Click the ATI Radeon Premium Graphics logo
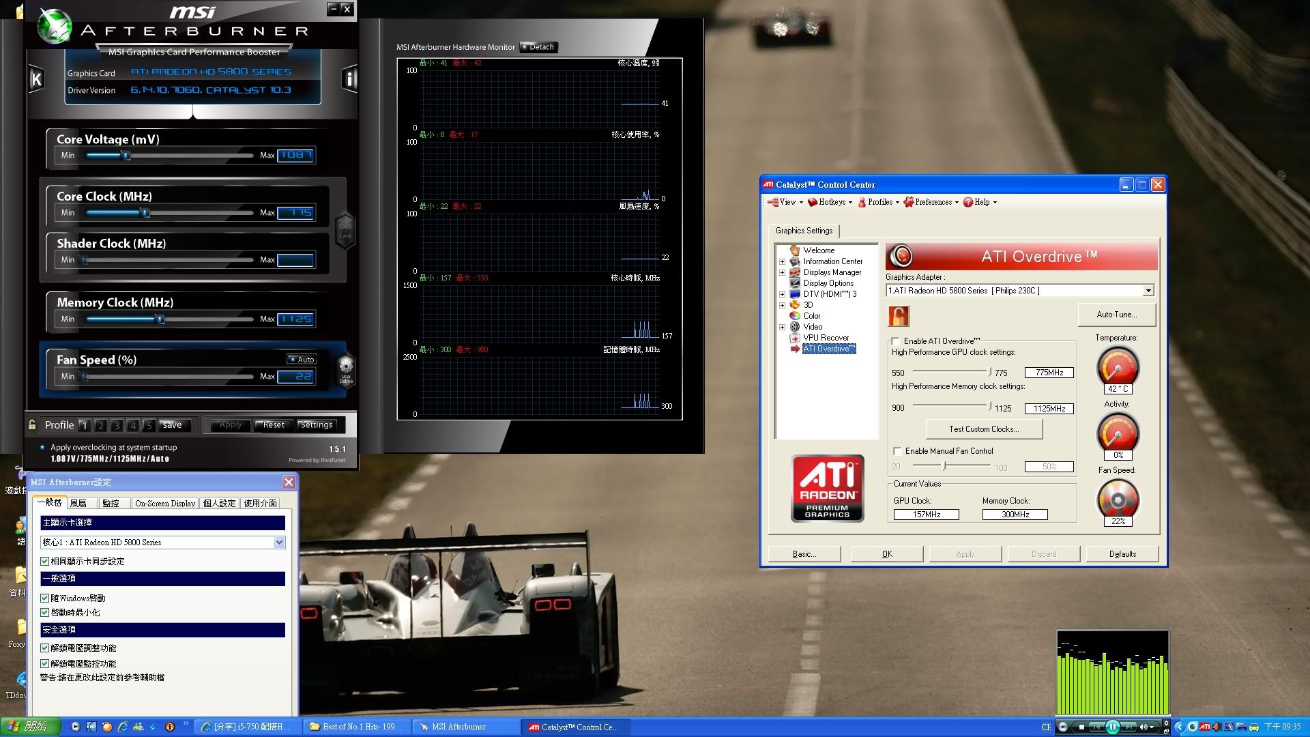 pos(828,489)
